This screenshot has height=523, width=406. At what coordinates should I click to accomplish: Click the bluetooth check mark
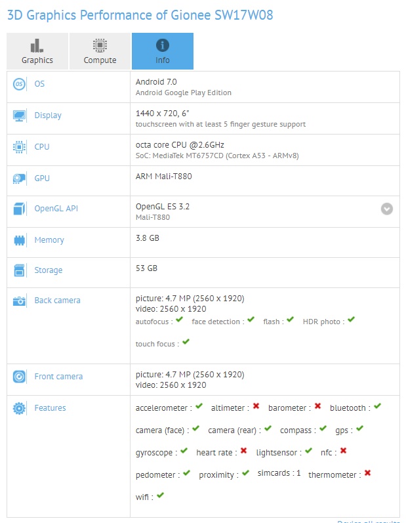[377, 406]
